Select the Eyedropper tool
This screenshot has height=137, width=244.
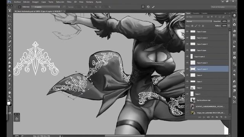coord(10,37)
